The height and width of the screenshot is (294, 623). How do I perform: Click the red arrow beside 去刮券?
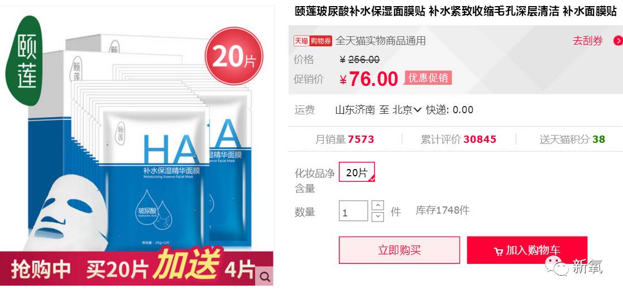point(618,41)
